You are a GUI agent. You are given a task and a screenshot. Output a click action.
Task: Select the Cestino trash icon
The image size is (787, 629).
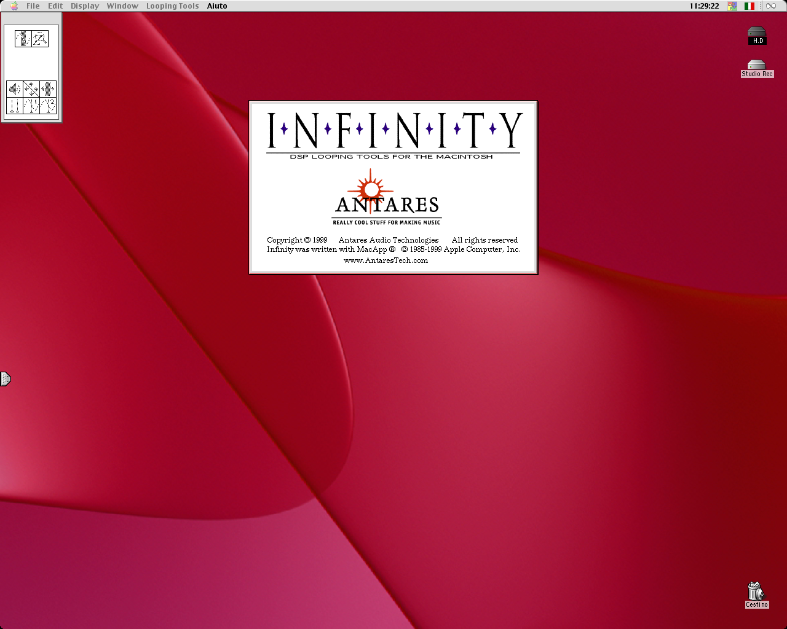click(x=756, y=595)
